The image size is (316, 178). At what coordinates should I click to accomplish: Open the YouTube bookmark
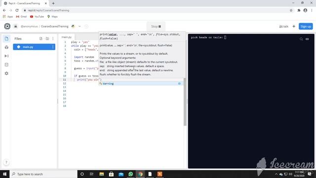[x=37, y=16]
